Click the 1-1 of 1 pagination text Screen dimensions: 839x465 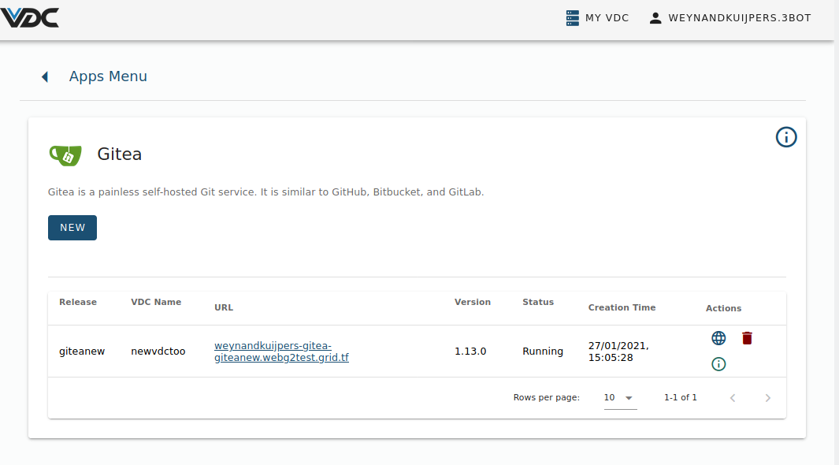[x=680, y=397]
